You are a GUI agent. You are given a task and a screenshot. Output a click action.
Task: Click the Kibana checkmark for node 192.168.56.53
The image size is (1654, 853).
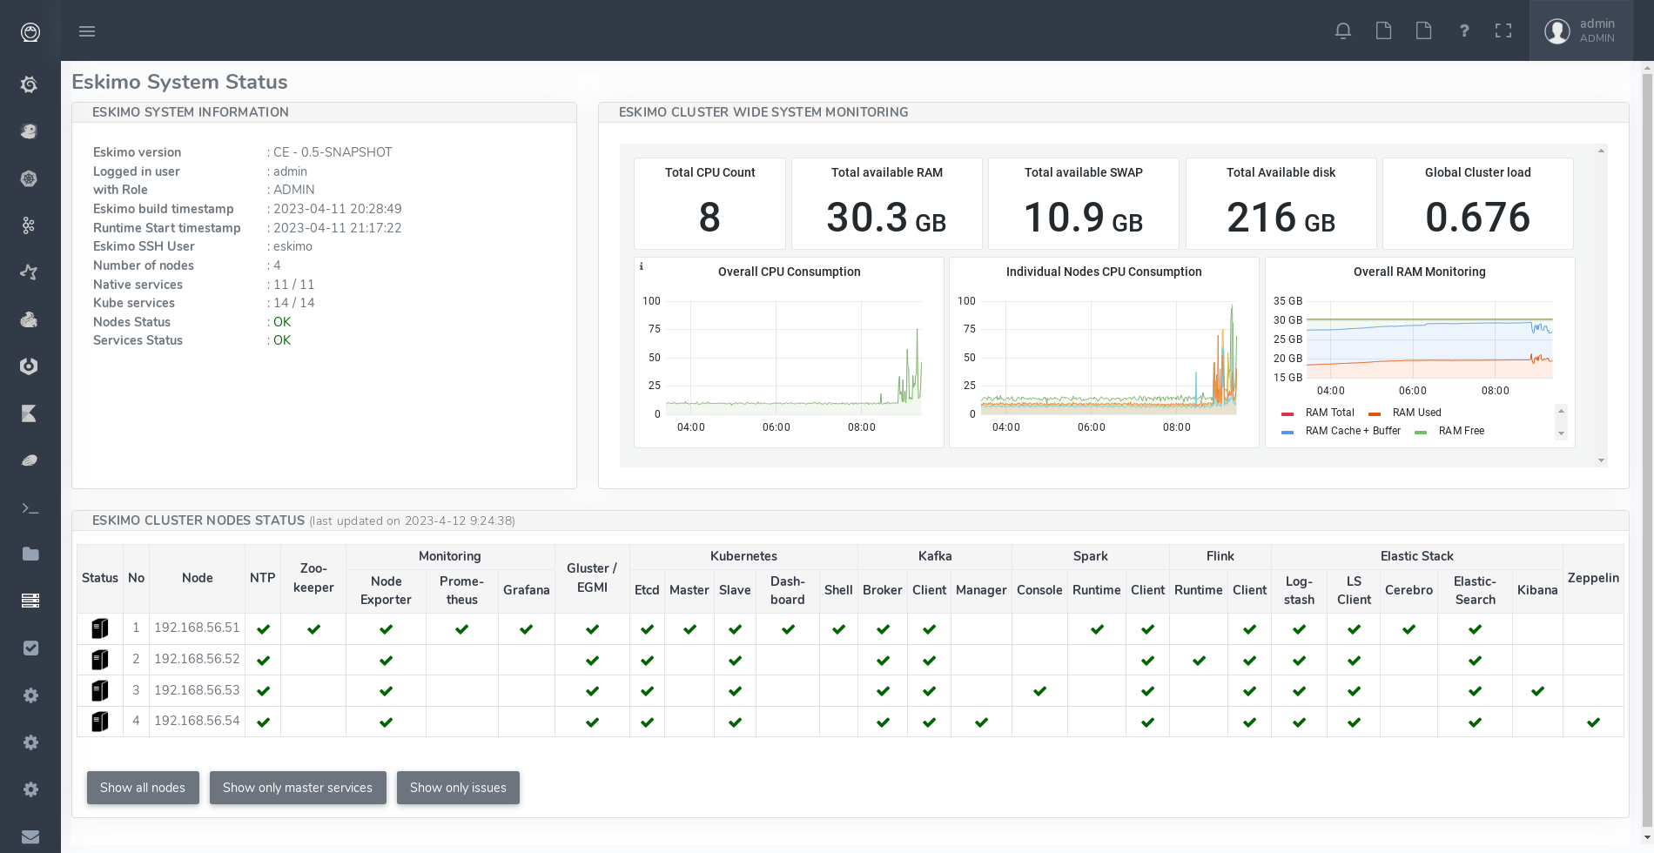[x=1537, y=691]
